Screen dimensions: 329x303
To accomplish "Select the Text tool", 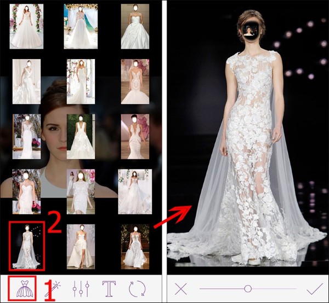I will click(108, 288).
